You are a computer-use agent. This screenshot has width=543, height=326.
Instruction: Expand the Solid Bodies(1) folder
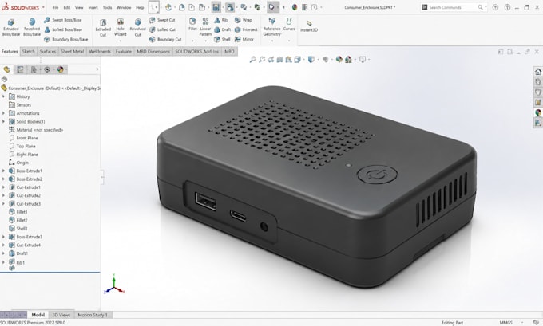3,121
